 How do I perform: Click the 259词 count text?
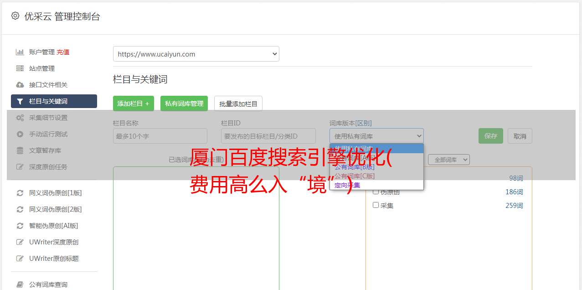pos(514,206)
